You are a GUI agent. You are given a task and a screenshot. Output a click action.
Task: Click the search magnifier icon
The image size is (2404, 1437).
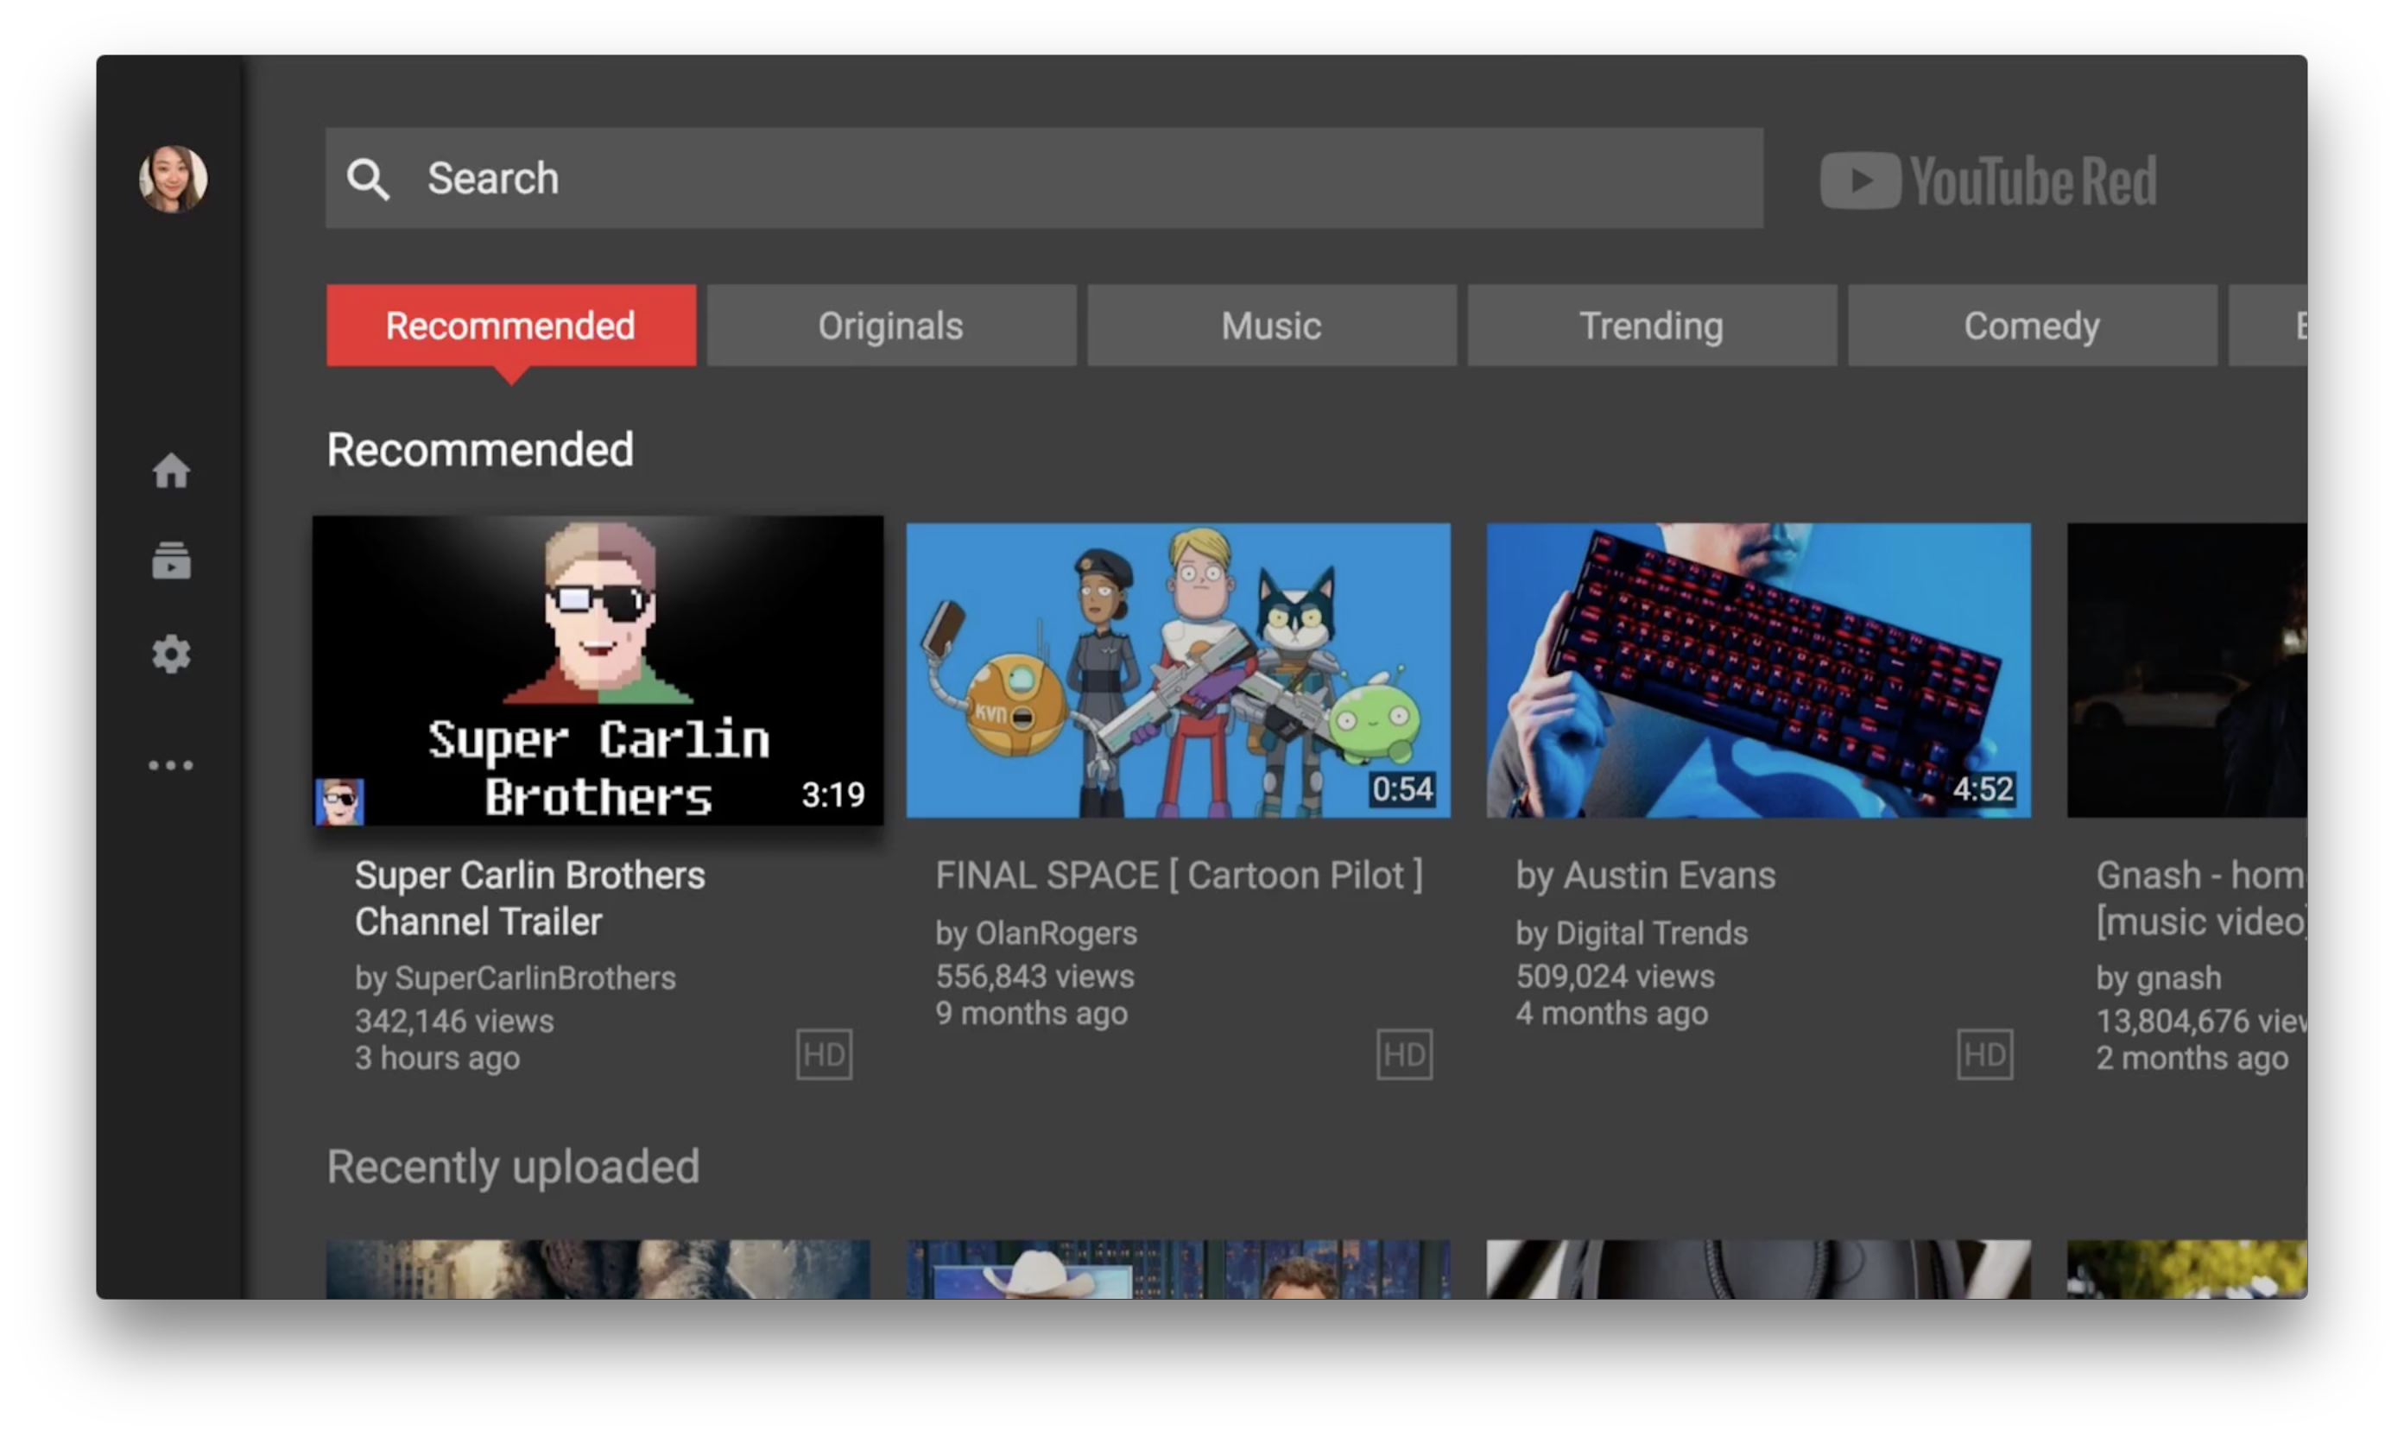(369, 179)
